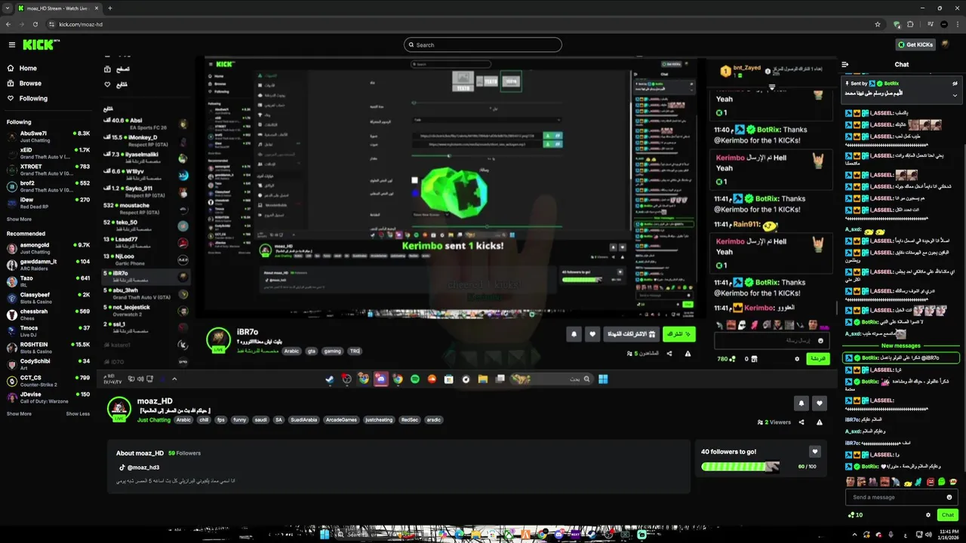Click moaz_HD live avatar
This screenshot has height=543, width=966.
point(119,409)
